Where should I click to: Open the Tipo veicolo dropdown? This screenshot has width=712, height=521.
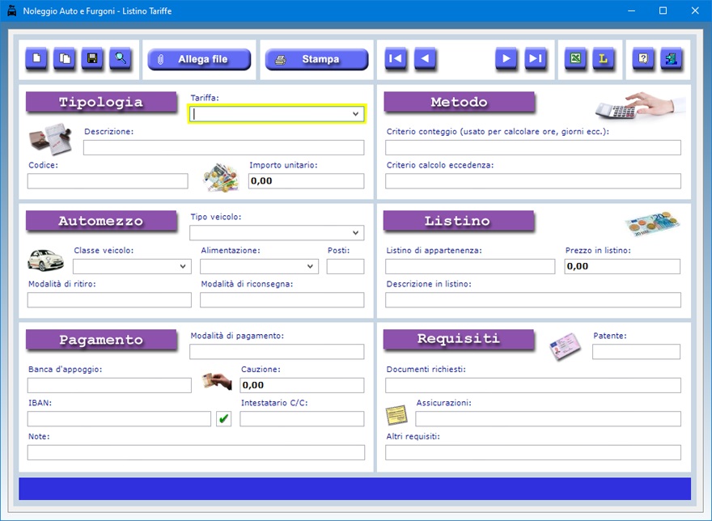(x=355, y=233)
